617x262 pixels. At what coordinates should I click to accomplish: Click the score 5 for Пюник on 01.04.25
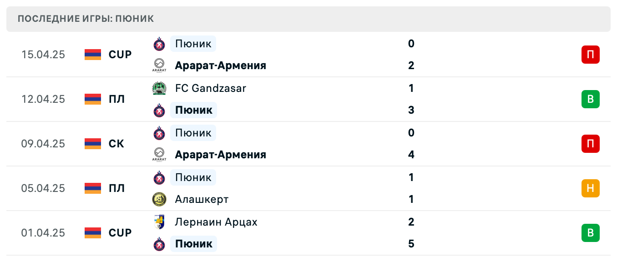(411, 244)
